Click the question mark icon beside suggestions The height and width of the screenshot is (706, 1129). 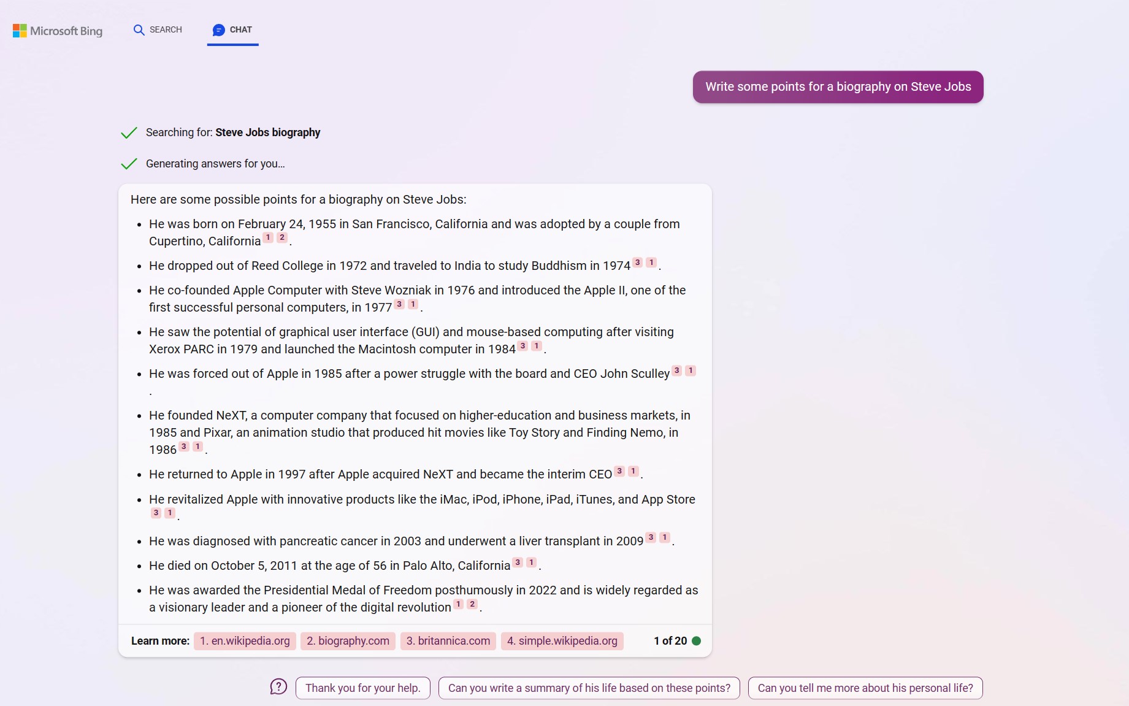pyautogui.click(x=278, y=687)
